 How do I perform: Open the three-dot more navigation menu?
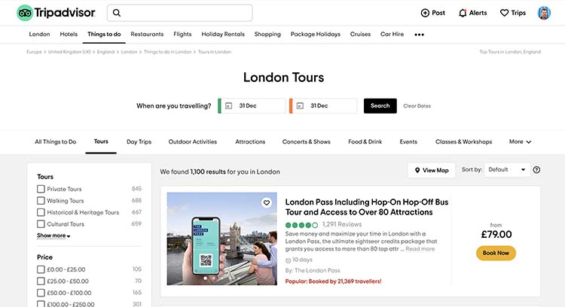[x=419, y=35]
